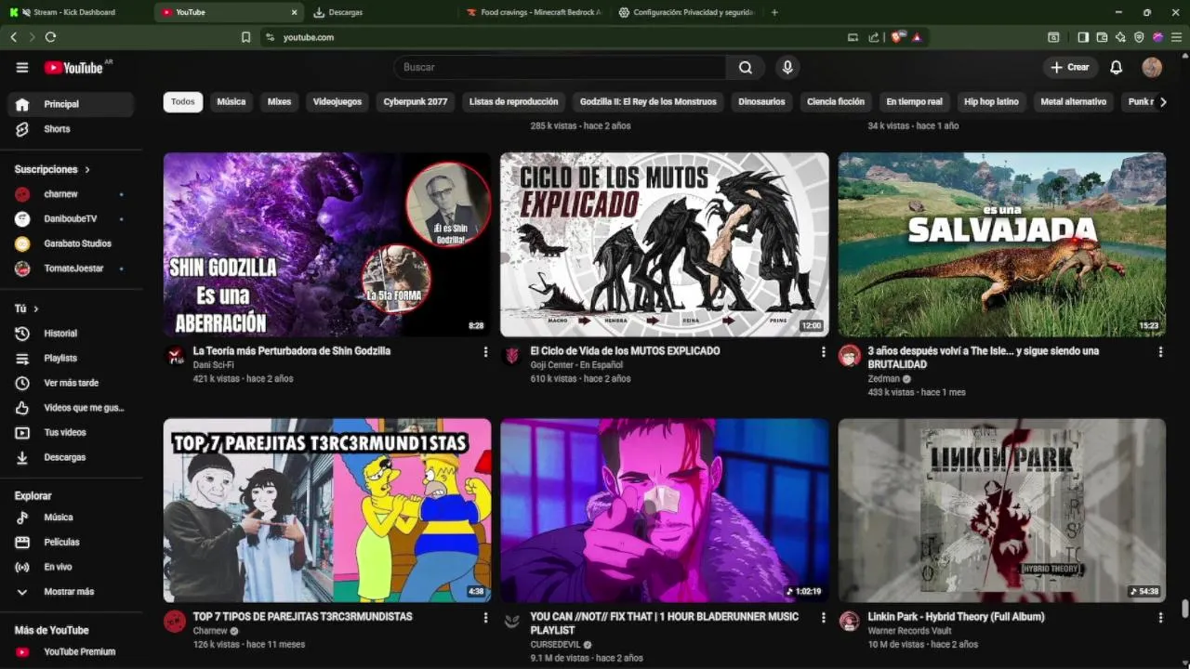1190x669 pixels.
Task: Open Playlists in sidebar
Action: point(71,358)
